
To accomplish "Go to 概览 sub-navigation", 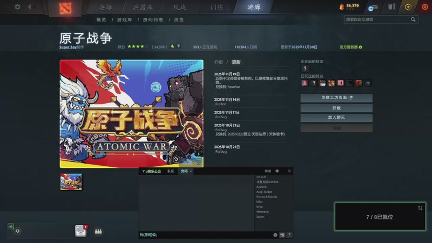I will [102, 19].
